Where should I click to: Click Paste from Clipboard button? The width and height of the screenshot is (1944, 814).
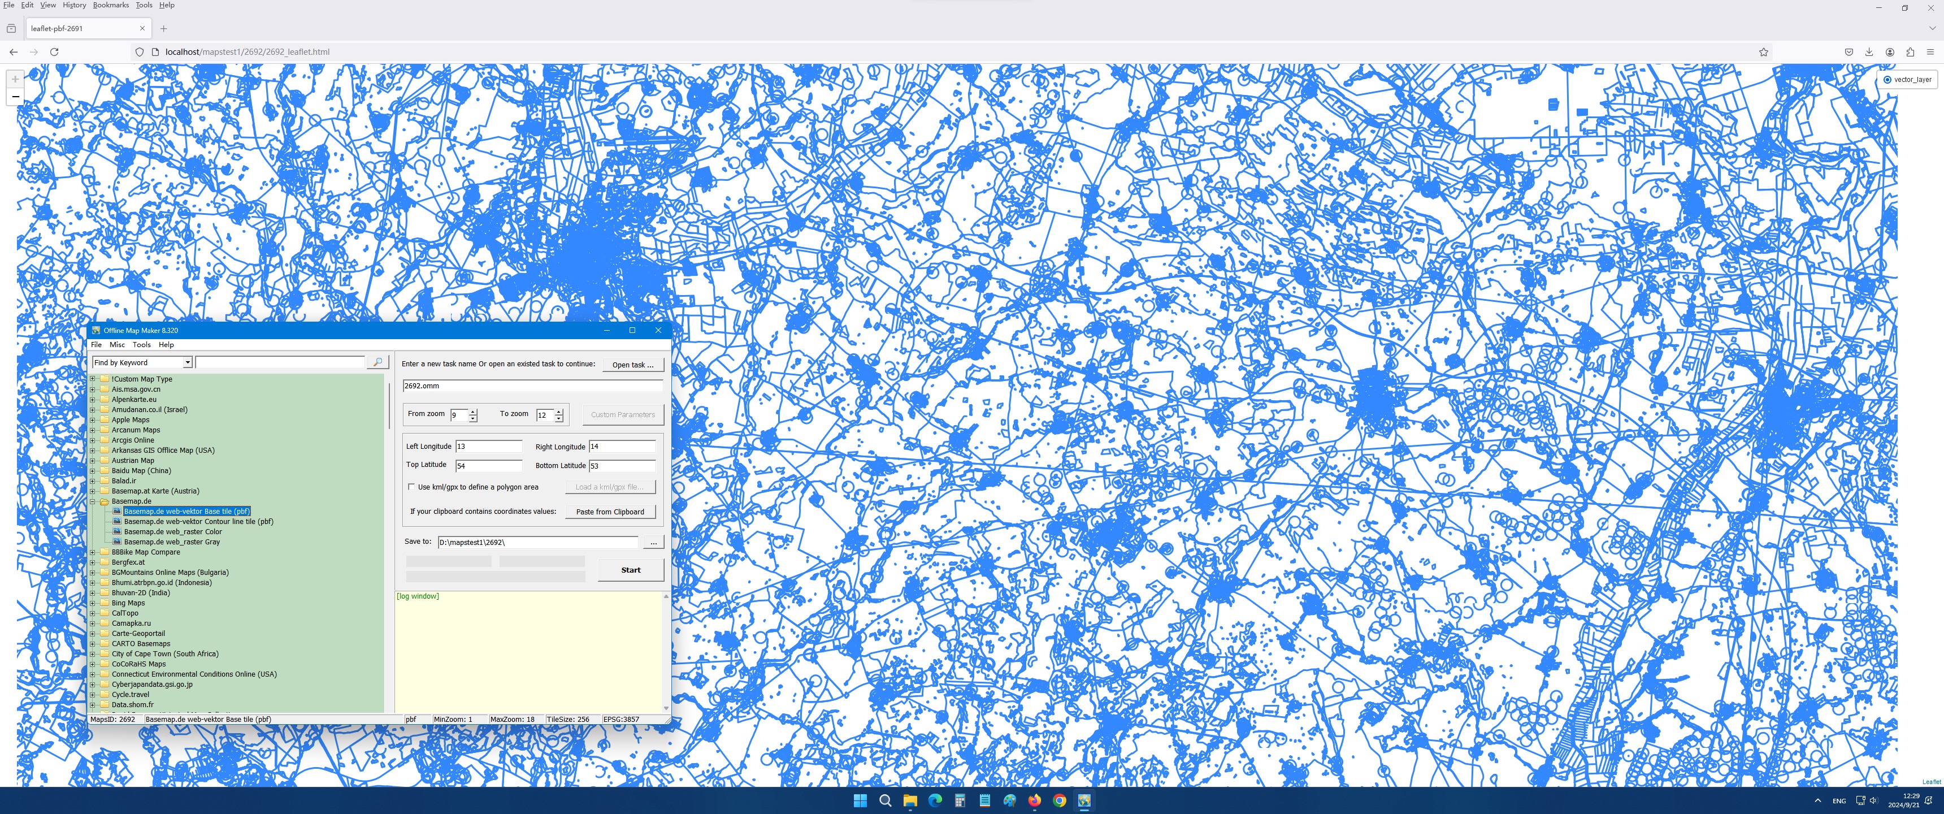point(610,512)
